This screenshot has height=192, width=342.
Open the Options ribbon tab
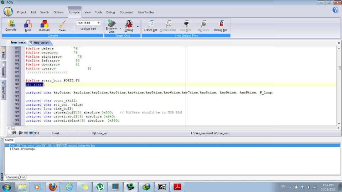pyautogui.click(x=58, y=12)
